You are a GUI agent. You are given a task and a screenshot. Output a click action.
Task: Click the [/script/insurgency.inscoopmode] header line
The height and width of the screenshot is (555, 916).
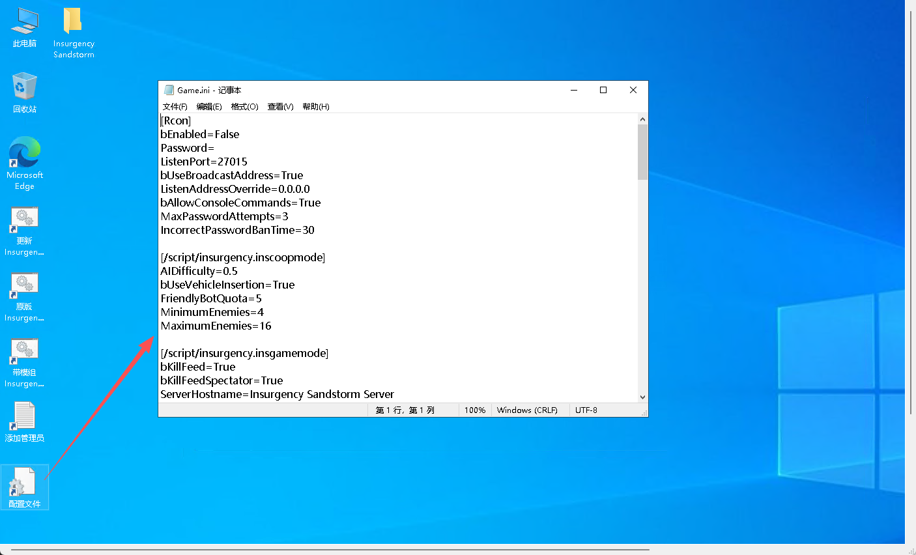tap(243, 257)
